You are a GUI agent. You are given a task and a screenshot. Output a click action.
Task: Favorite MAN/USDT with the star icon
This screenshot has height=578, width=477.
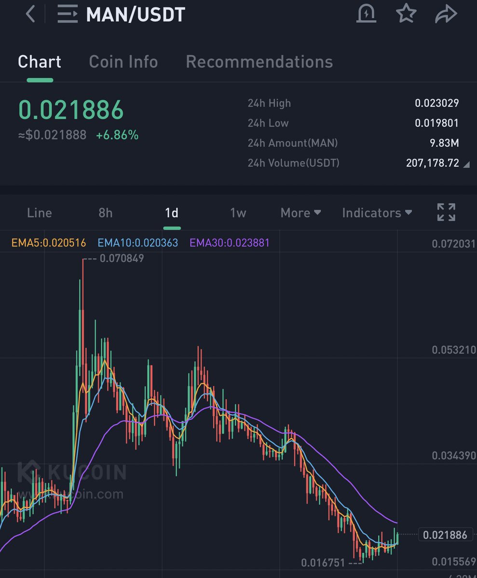(x=407, y=14)
